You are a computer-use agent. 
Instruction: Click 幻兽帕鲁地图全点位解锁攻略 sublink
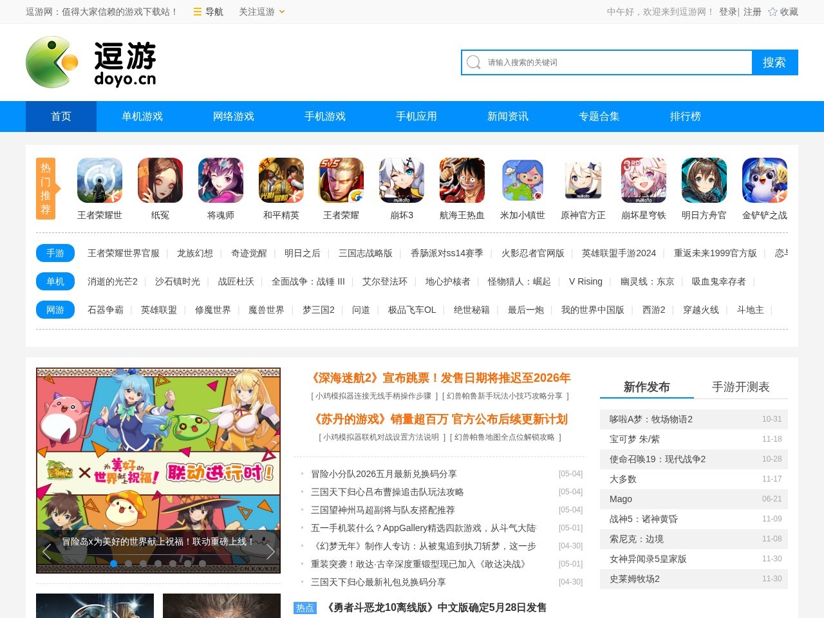pyautogui.click(x=505, y=437)
